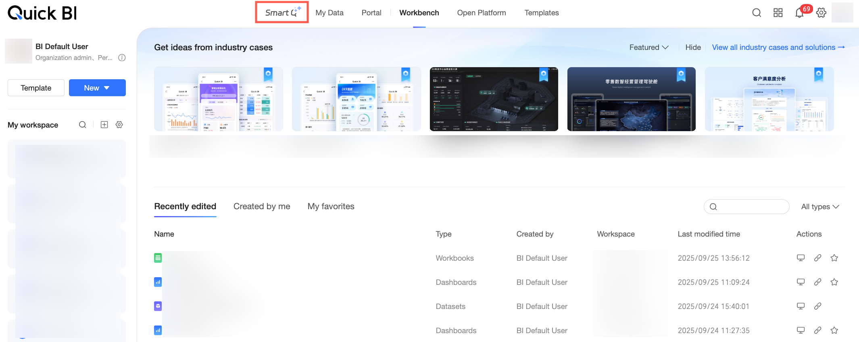Click the Datasets type cell
859x342 pixels.
click(450, 307)
